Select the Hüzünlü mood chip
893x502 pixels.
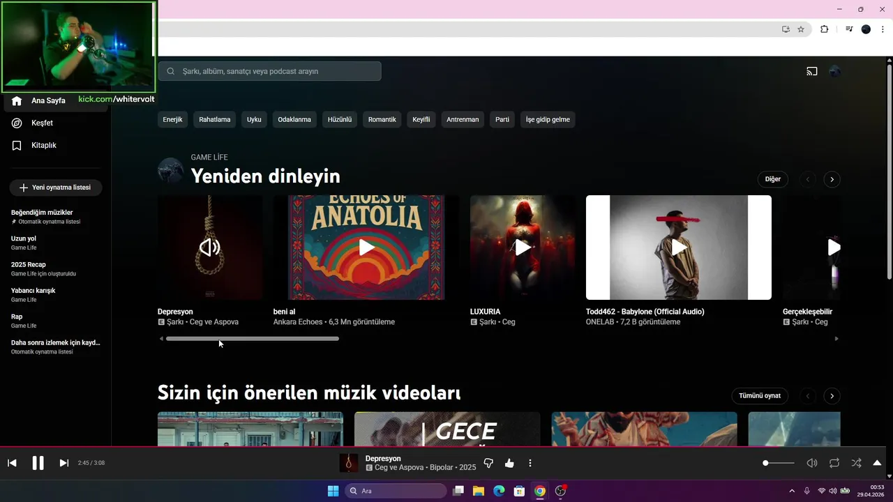pos(340,119)
